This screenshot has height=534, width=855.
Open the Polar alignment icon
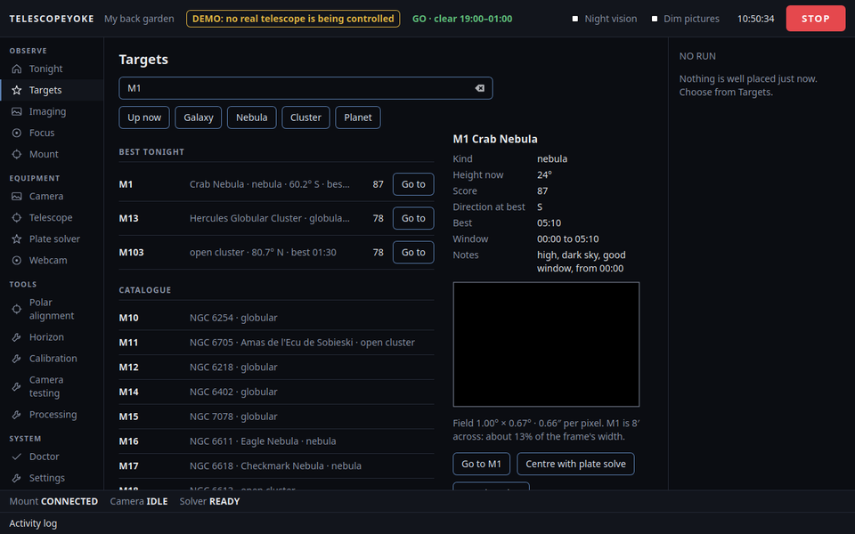click(x=17, y=309)
